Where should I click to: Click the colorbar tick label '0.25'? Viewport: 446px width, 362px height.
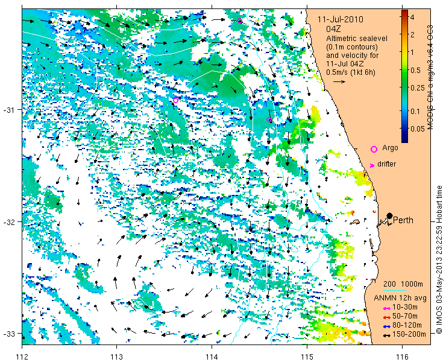tap(418, 87)
